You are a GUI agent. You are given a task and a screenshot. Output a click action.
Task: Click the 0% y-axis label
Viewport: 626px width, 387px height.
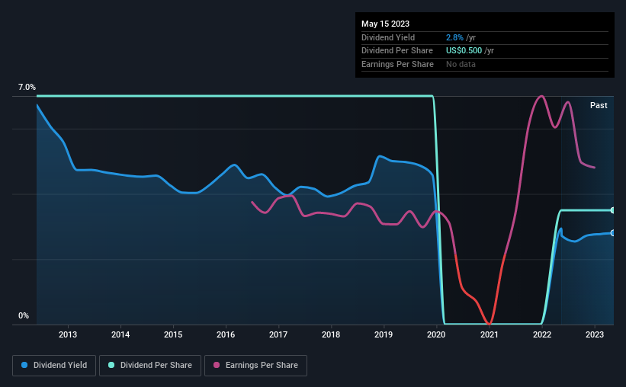[x=24, y=315]
